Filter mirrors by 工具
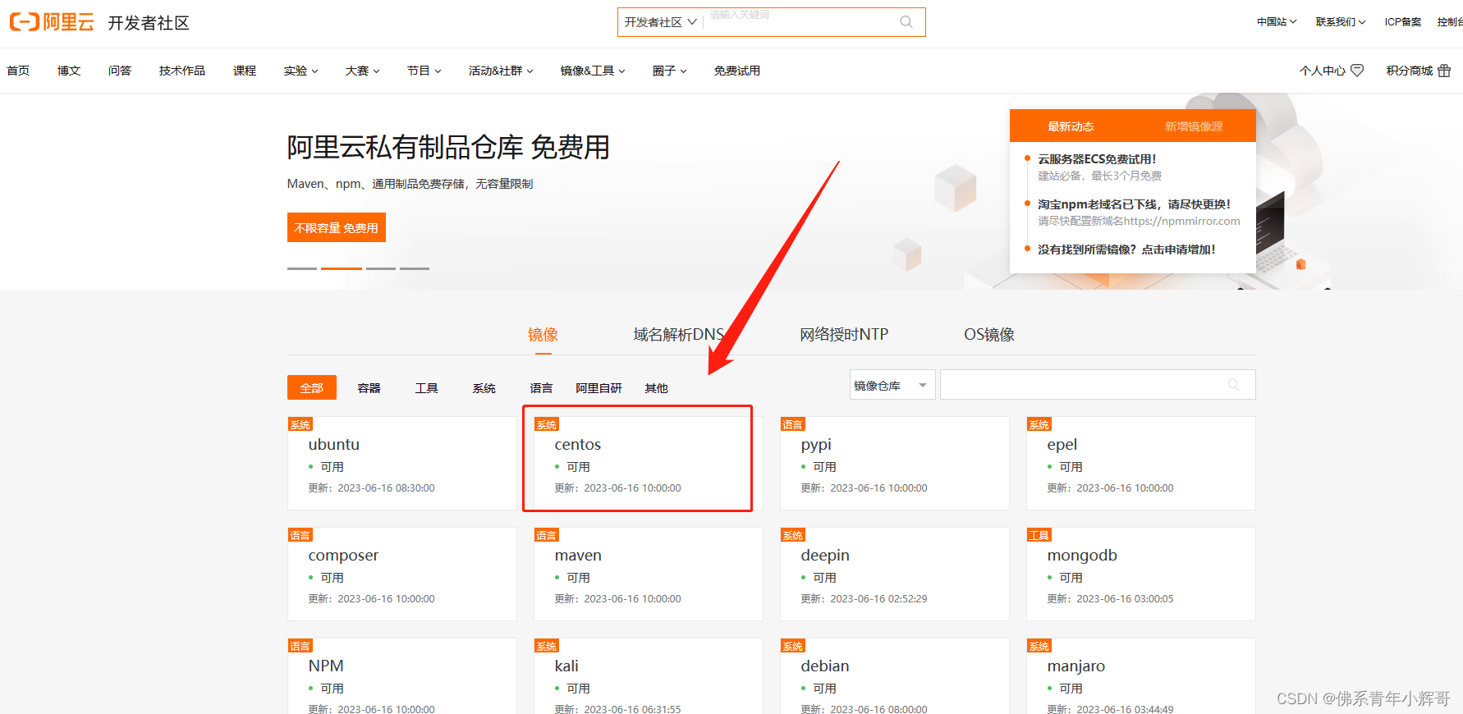The height and width of the screenshot is (714, 1463). click(427, 387)
